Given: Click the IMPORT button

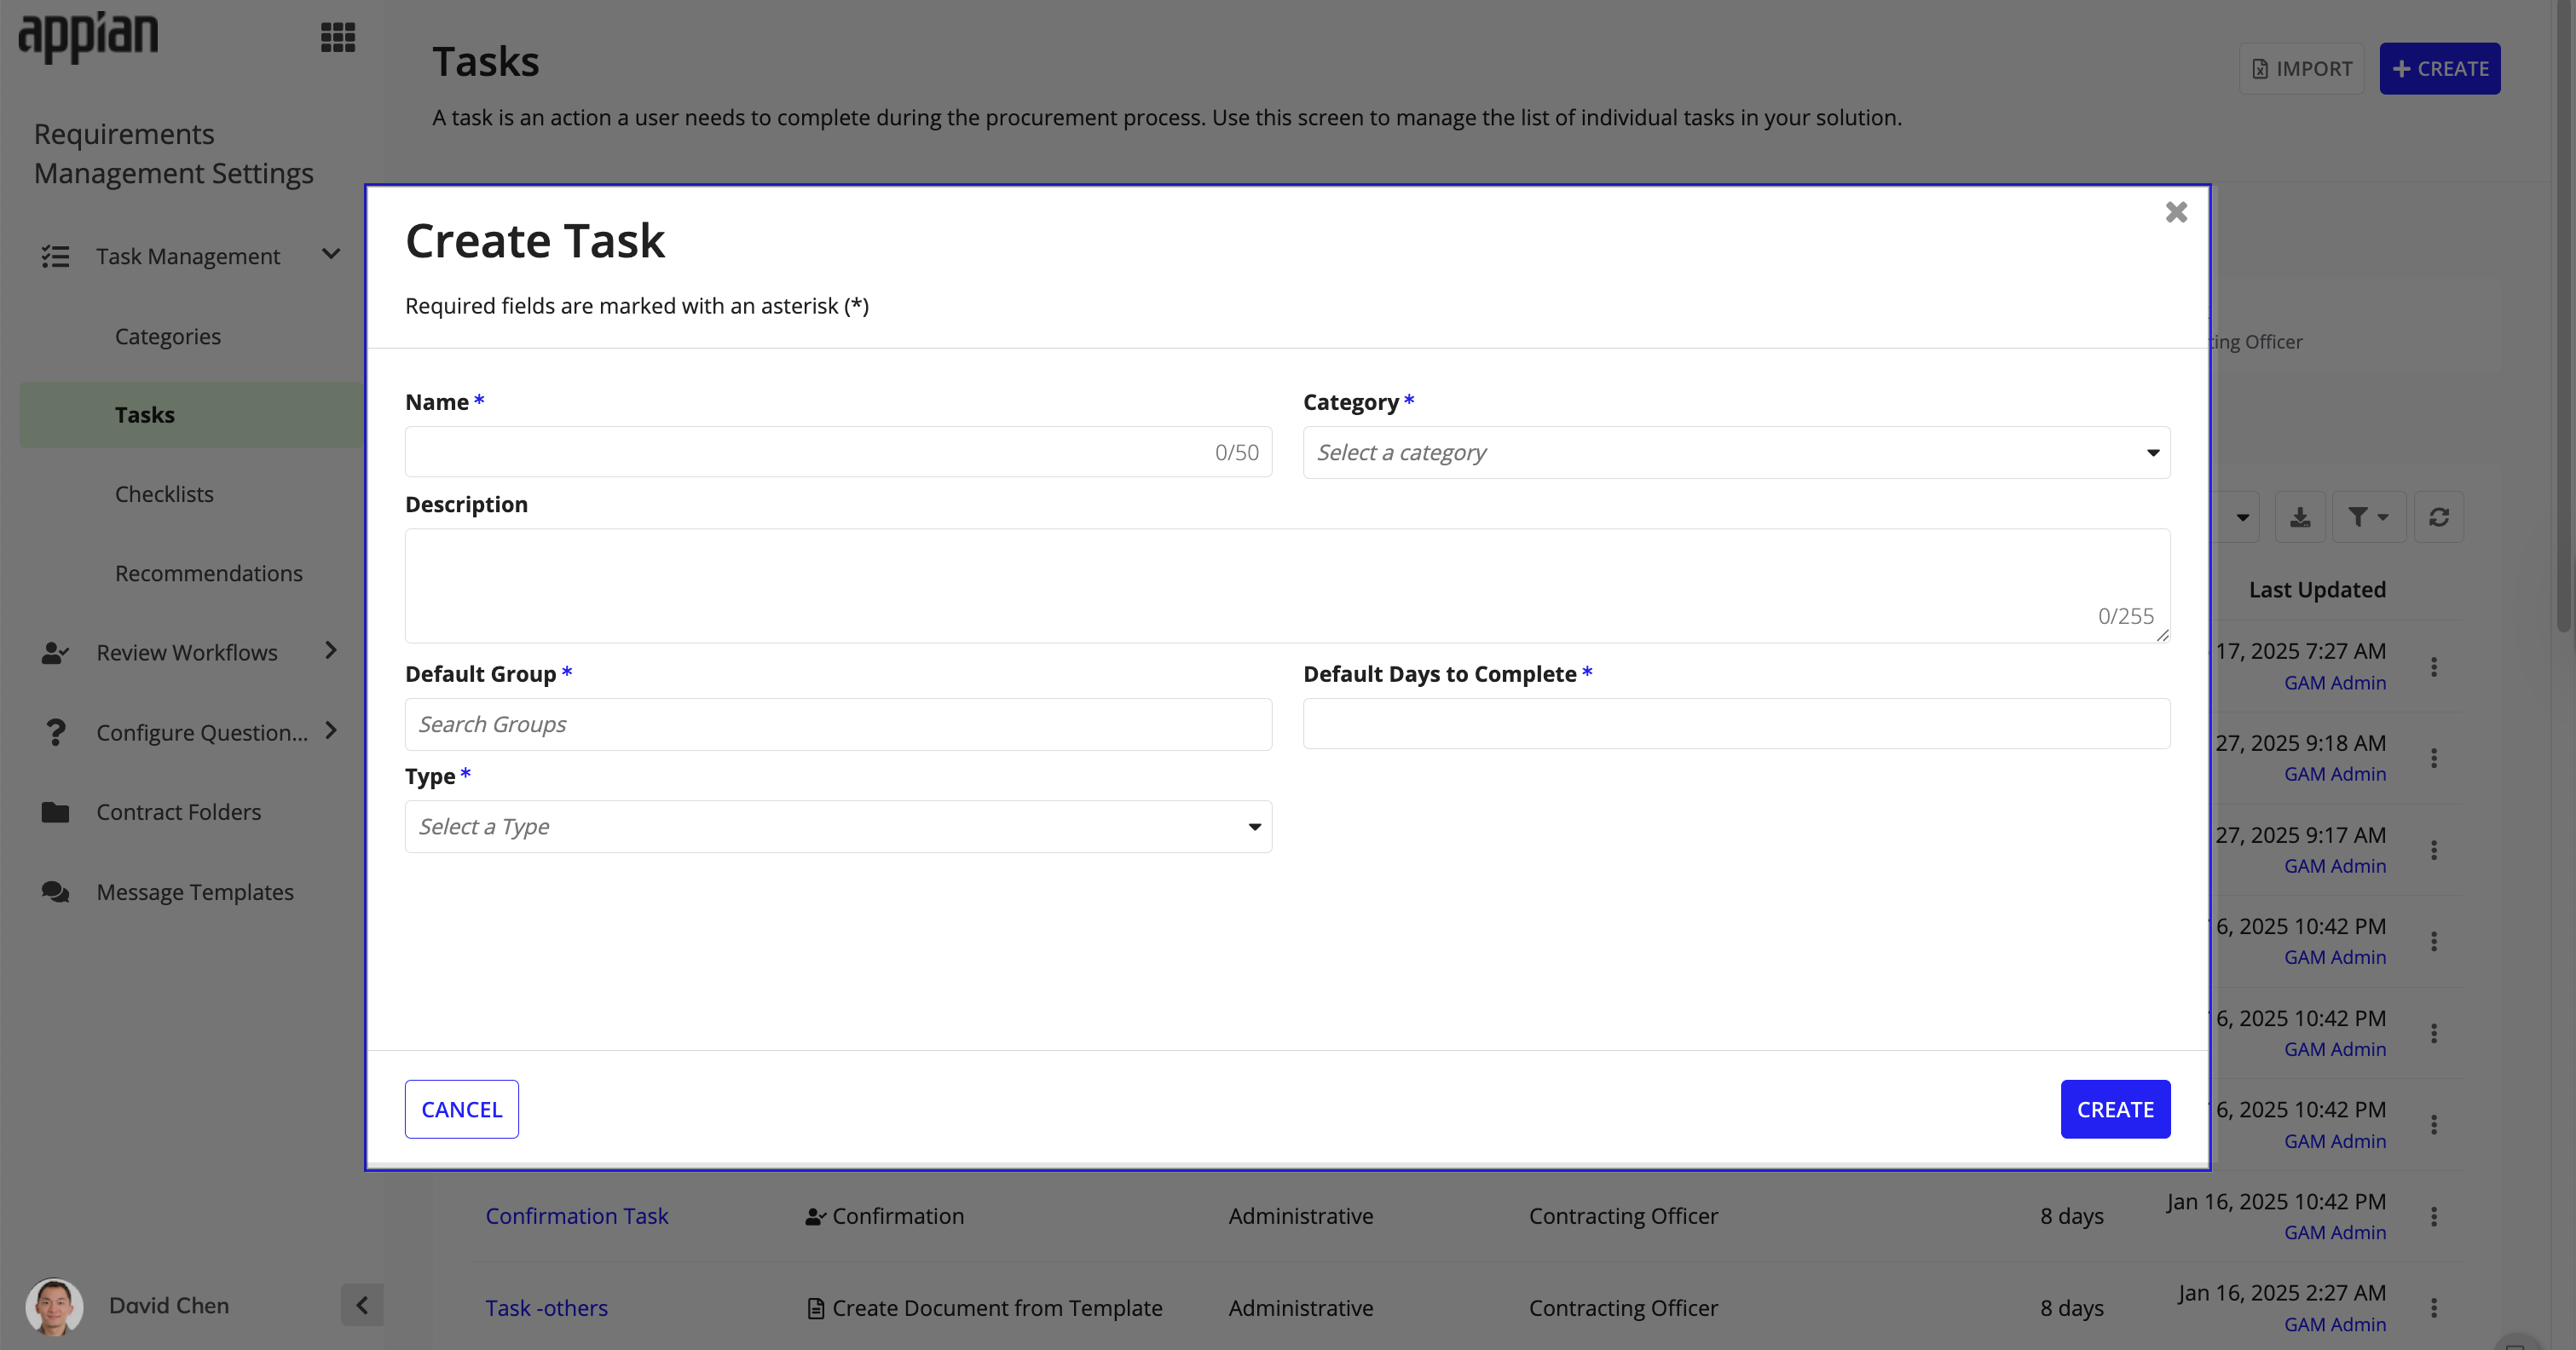Looking at the screenshot, I should click(2301, 69).
